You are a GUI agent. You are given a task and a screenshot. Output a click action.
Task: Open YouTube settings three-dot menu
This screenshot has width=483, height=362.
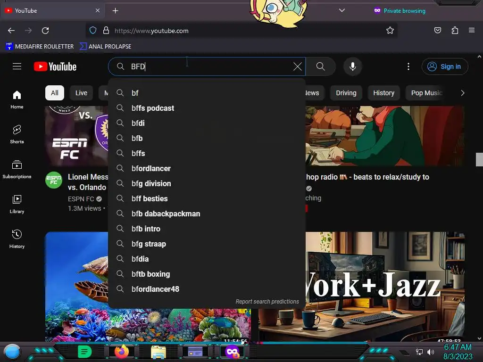tap(408, 66)
